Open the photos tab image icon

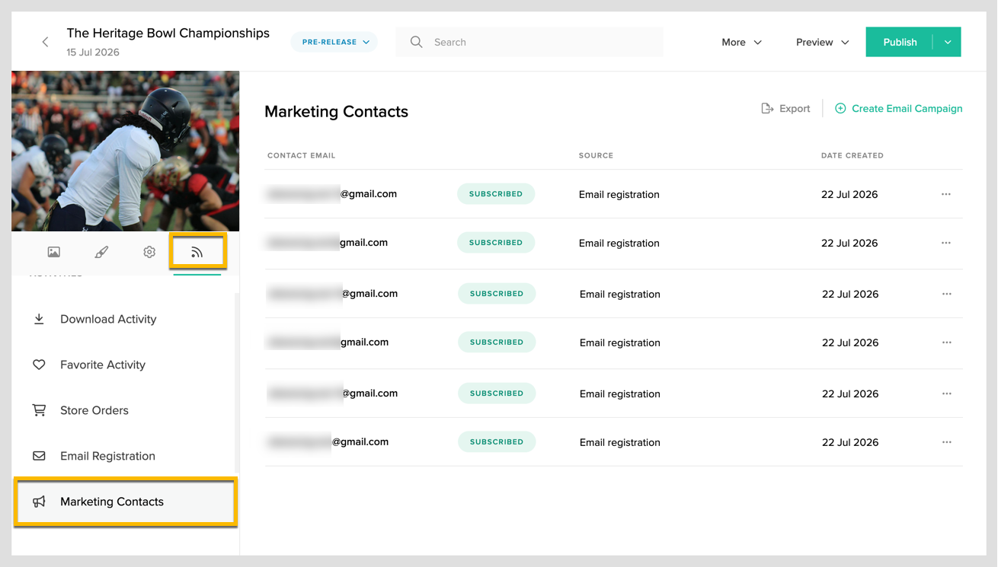click(54, 252)
